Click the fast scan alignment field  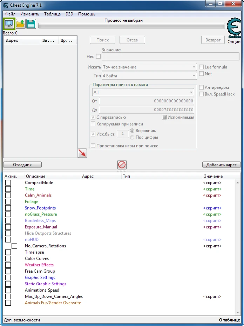[x=123, y=134]
